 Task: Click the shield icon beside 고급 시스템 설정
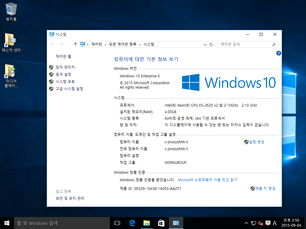pyautogui.click(x=51, y=89)
